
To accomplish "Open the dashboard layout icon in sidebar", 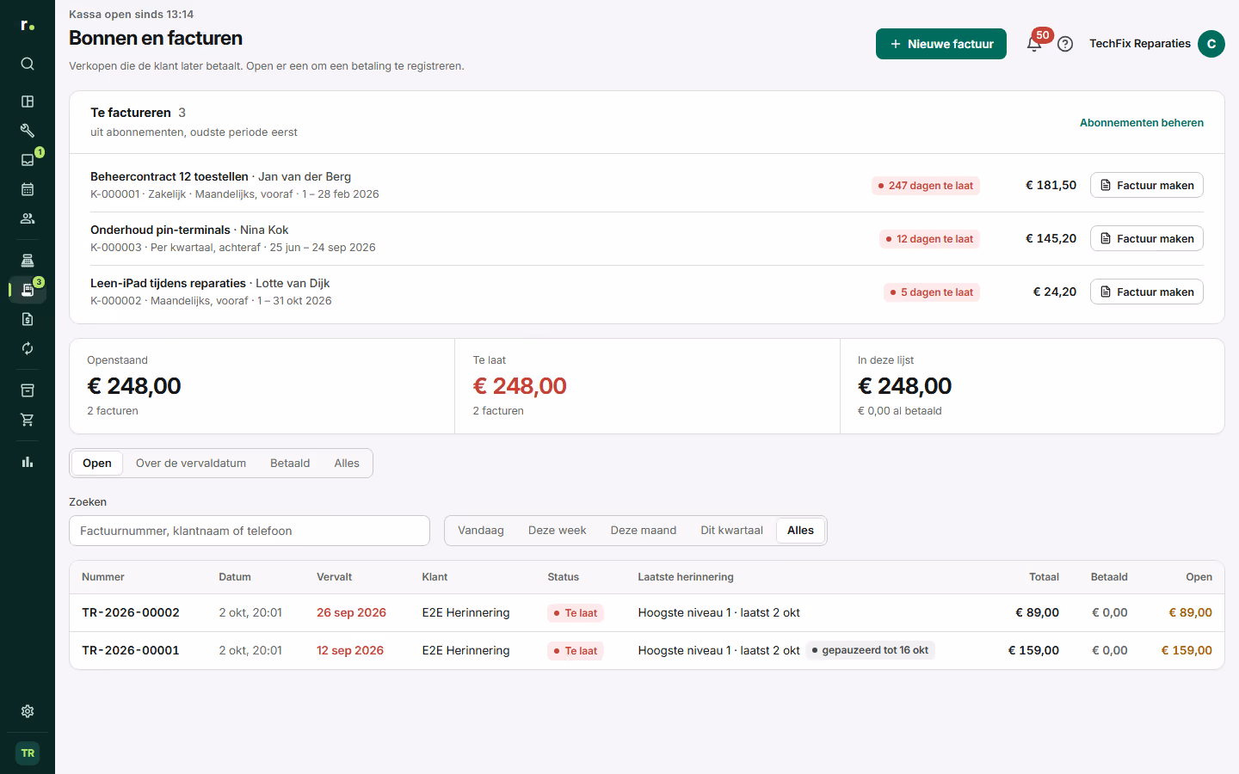I will click(28, 101).
